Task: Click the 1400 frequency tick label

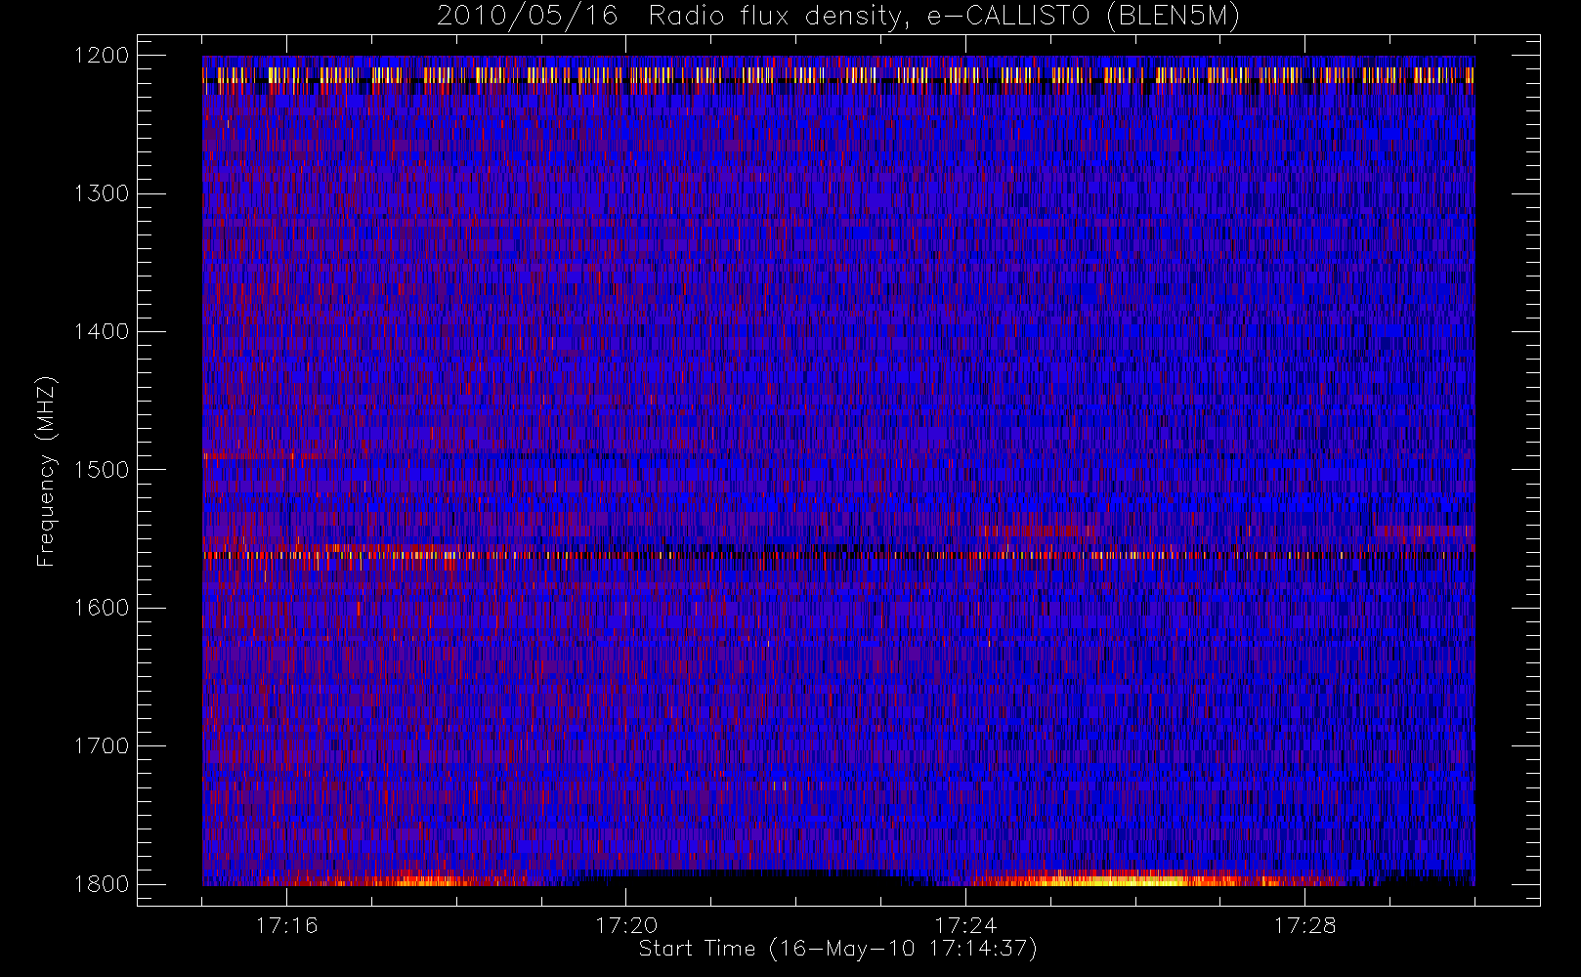Action: click(102, 331)
